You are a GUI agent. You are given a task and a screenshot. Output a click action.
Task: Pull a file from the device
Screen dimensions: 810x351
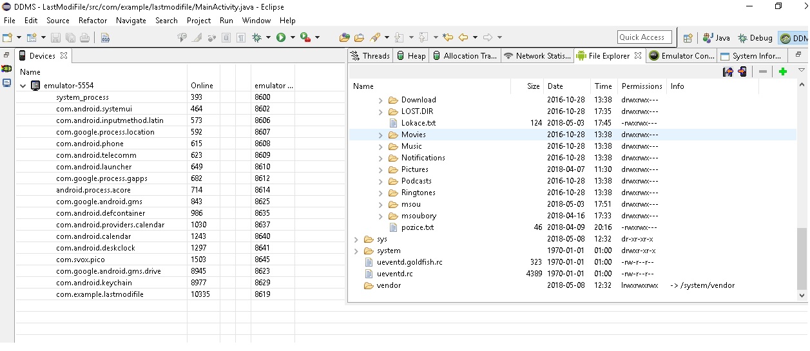pos(728,71)
